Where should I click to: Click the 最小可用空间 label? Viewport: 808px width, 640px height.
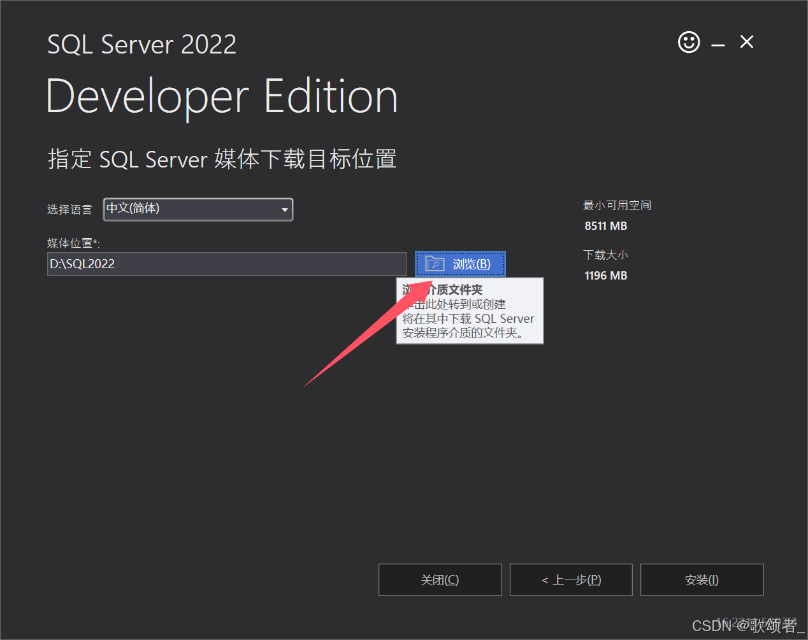[617, 205]
